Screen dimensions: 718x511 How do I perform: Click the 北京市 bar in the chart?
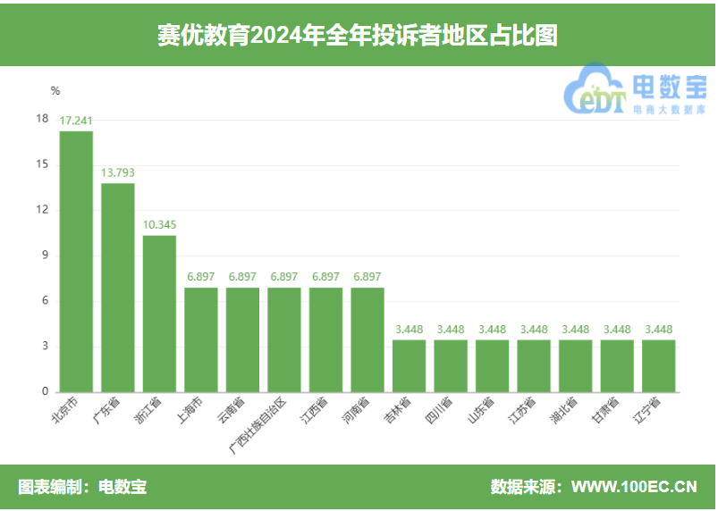coord(76,262)
